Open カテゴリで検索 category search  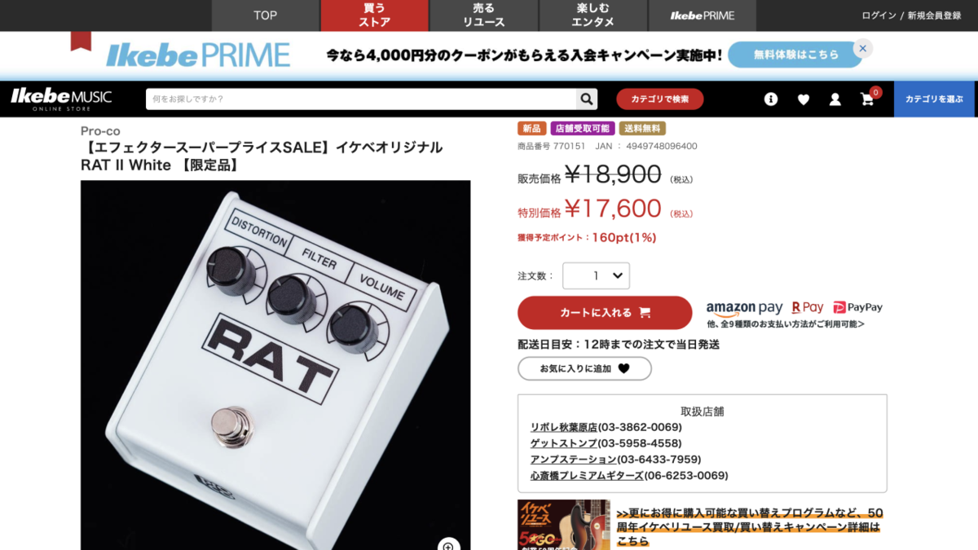tap(659, 99)
